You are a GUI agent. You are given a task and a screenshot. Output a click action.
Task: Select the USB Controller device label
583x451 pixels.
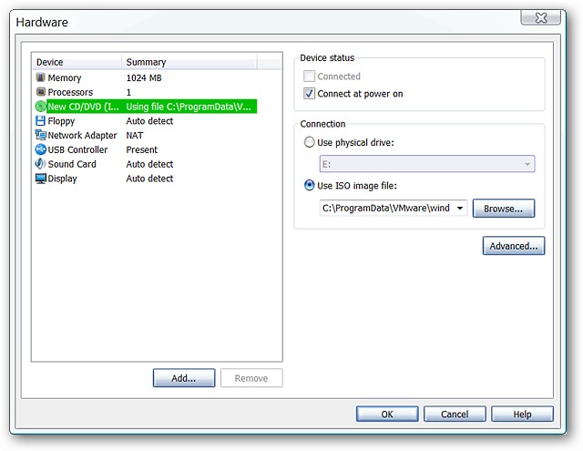tap(77, 149)
